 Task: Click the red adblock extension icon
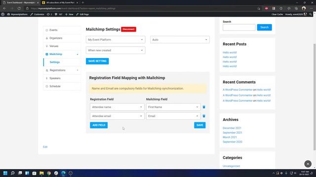point(266,8)
